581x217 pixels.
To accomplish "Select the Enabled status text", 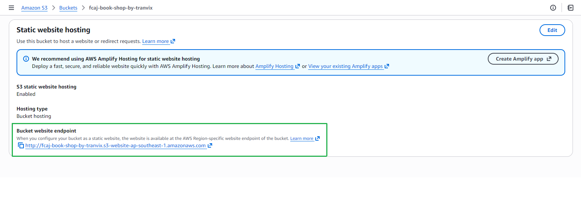I will click(26, 94).
